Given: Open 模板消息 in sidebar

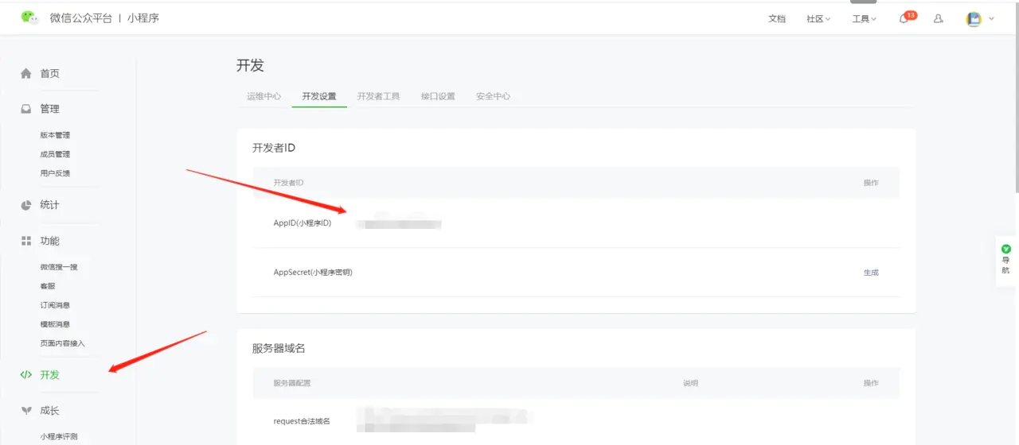Looking at the screenshot, I should pyautogui.click(x=55, y=324).
